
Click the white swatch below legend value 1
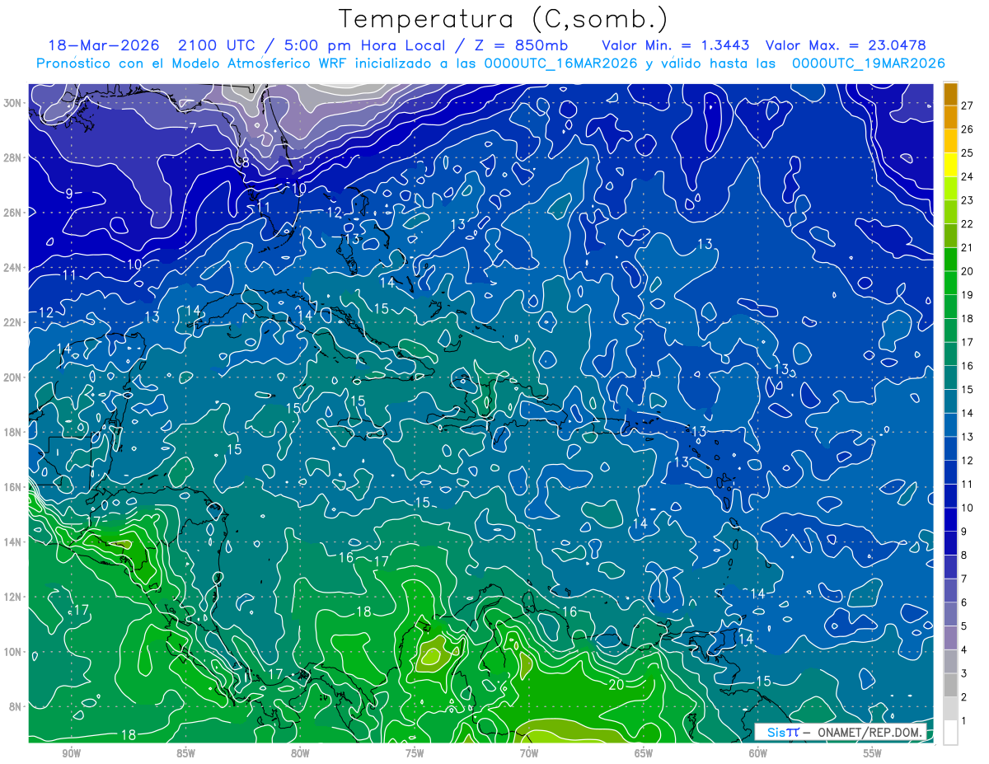pos(950,732)
